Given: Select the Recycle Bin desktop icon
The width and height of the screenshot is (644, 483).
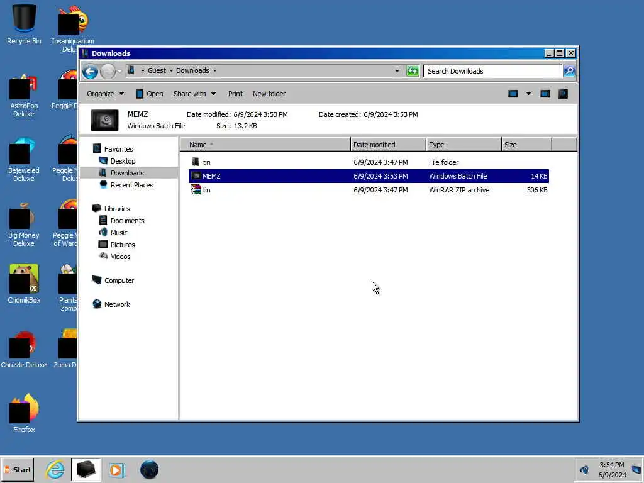Looking at the screenshot, I should tap(24, 25).
